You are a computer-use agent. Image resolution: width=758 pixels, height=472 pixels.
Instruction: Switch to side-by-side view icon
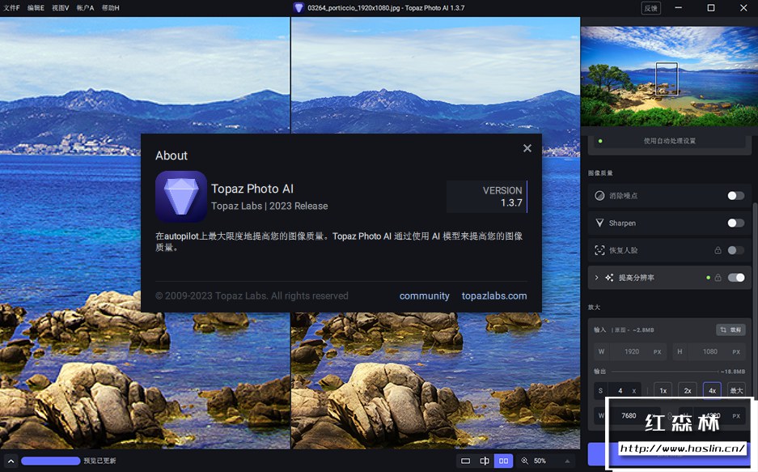[x=503, y=461]
